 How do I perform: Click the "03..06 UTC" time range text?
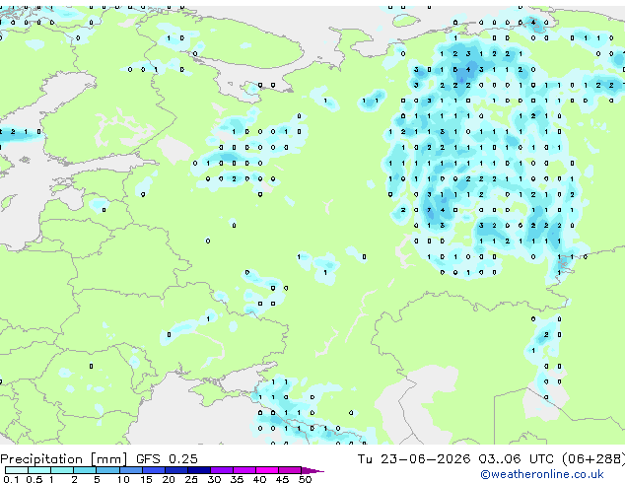516,458
